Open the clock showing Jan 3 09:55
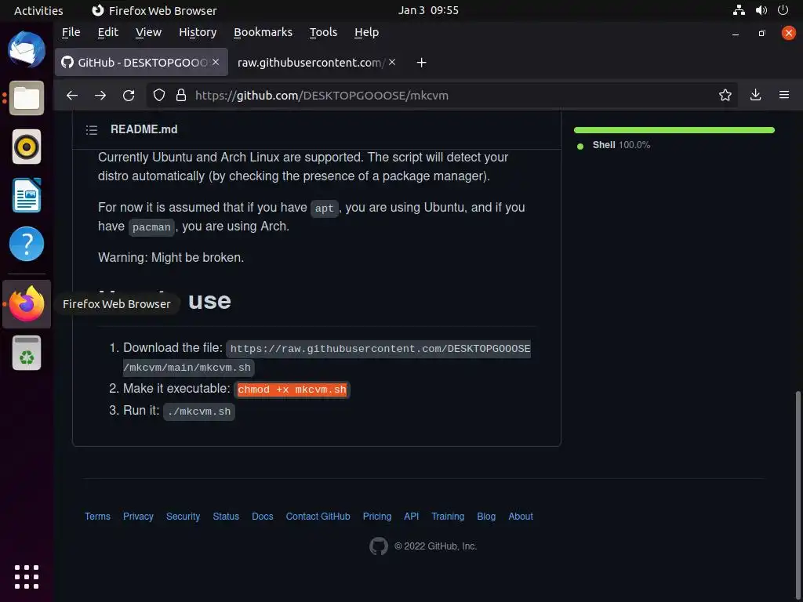The image size is (803, 602). click(428, 10)
